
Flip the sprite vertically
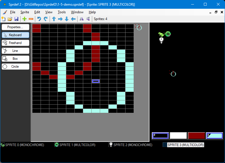click(88, 19)
